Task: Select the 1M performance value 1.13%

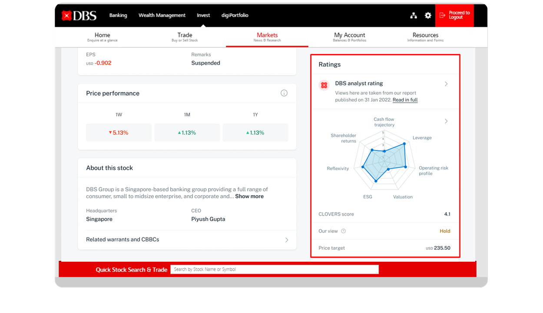Action: tap(187, 133)
